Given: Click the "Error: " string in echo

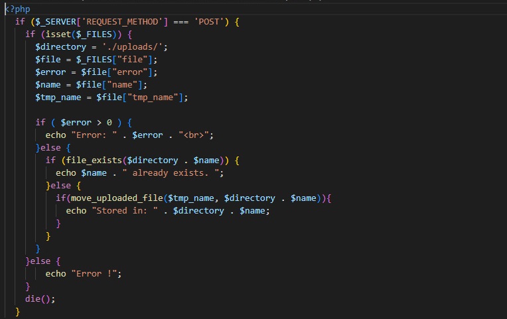Looking at the screenshot, I should click(94, 135).
